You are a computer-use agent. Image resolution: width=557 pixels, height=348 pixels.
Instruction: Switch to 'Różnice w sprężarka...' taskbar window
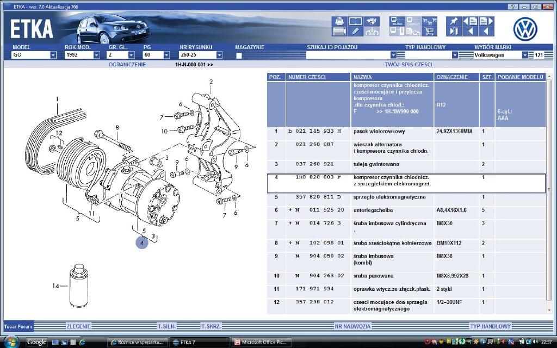click(x=138, y=343)
